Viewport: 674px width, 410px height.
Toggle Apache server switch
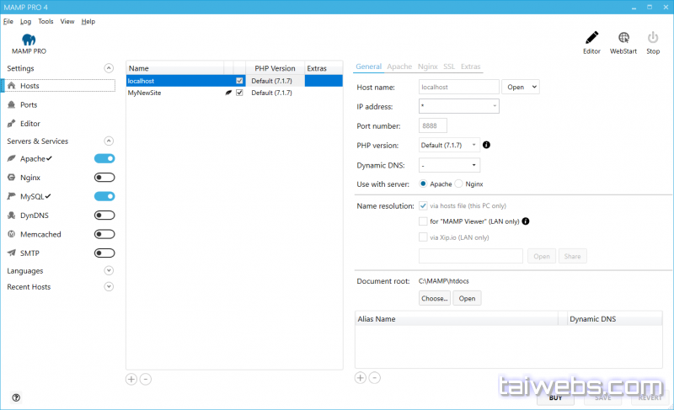point(104,158)
